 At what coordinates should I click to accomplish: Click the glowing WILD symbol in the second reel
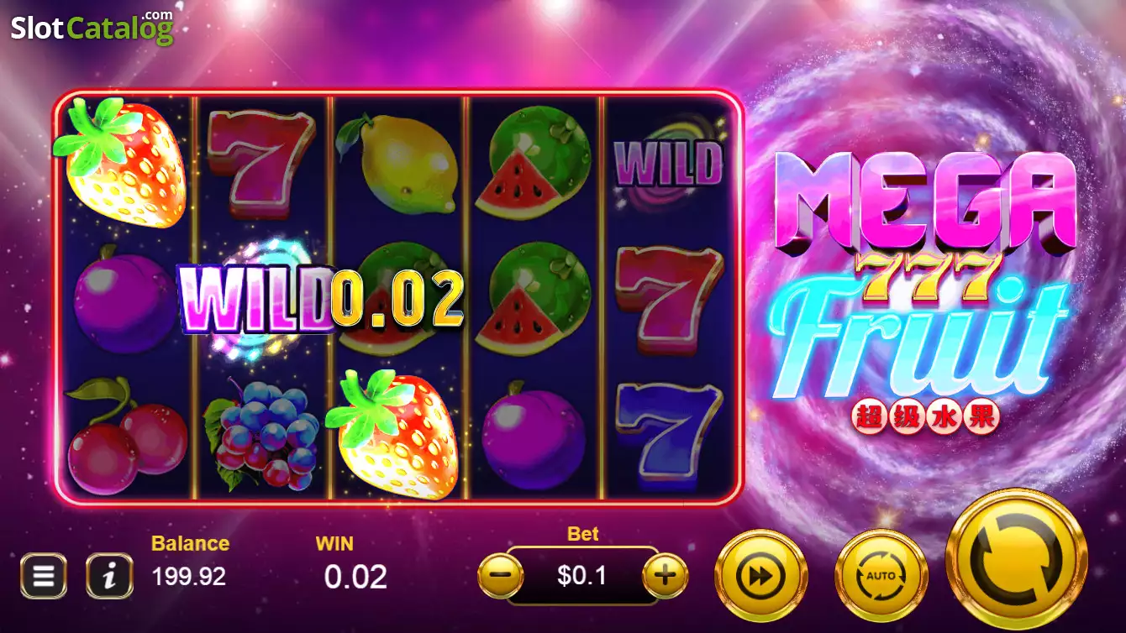pos(256,300)
